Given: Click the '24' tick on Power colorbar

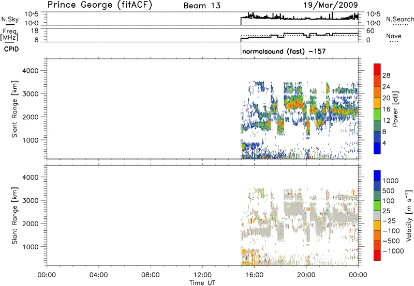Looking at the screenshot, I should tap(386, 87).
